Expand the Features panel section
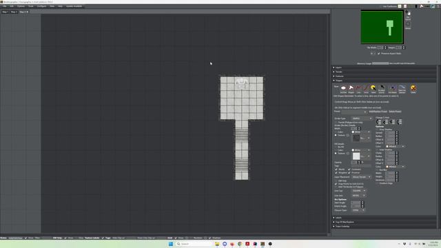The height and width of the screenshot is (248, 441). coord(384,76)
